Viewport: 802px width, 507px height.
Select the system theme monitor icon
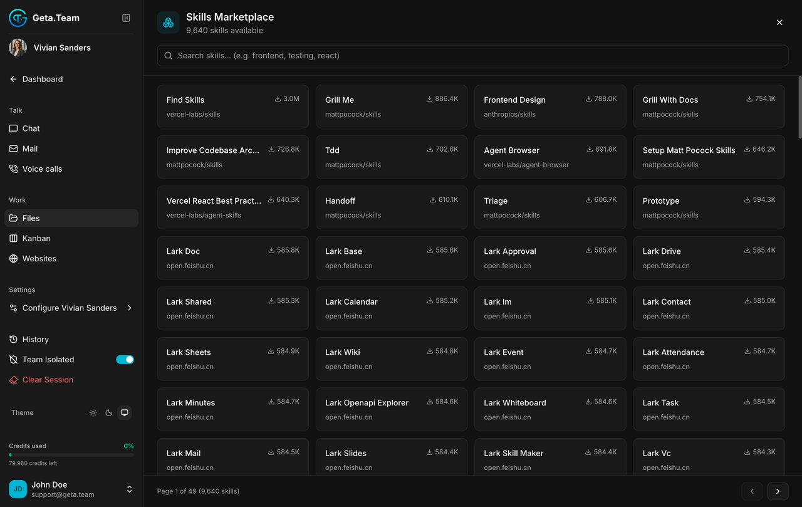click(x=125, y=413)
